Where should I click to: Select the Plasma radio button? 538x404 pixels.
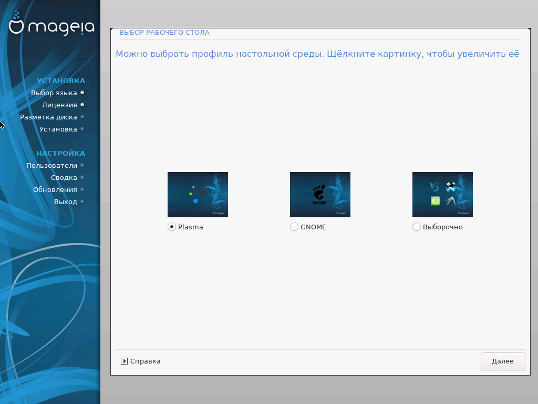172,227
